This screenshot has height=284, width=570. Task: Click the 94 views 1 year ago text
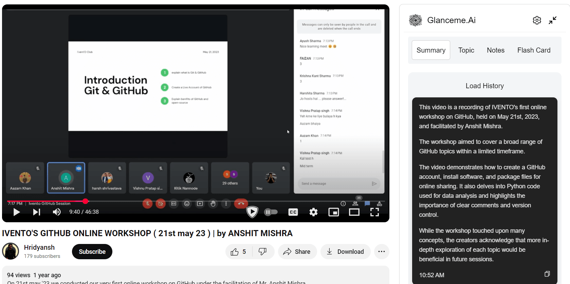pos(34,275)
